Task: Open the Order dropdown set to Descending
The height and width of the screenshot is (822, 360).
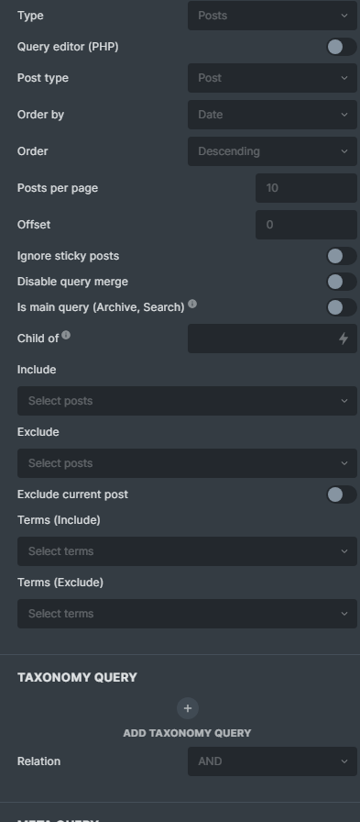Action: 272,151
